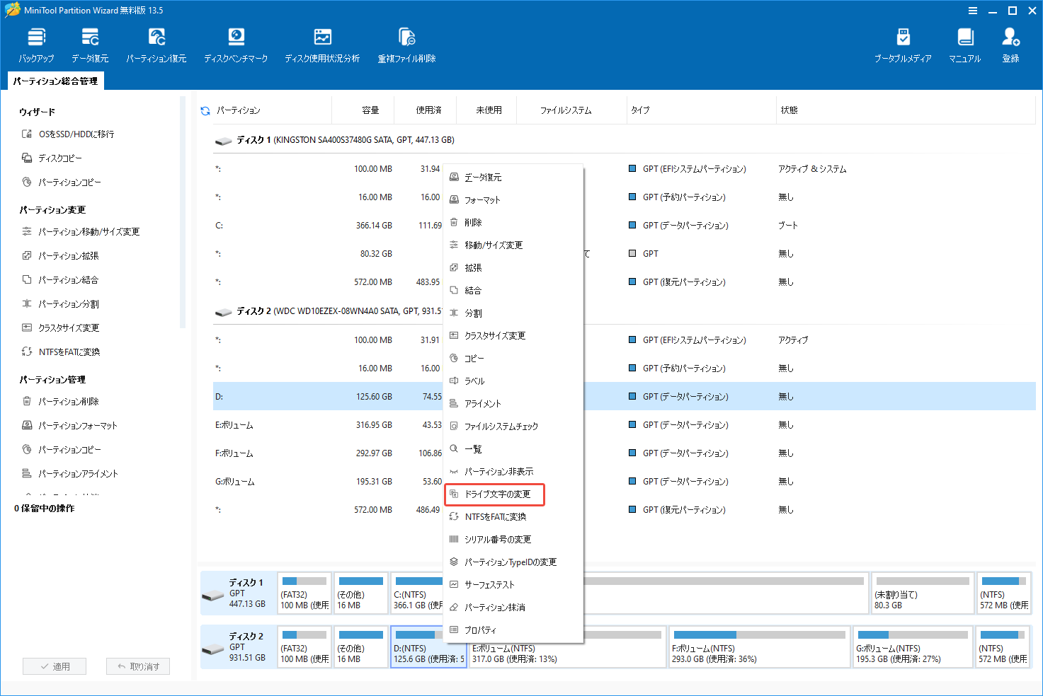Open ブータブルメディア builder
This screenshot has width=1043, height=696.
click(902, 44)
